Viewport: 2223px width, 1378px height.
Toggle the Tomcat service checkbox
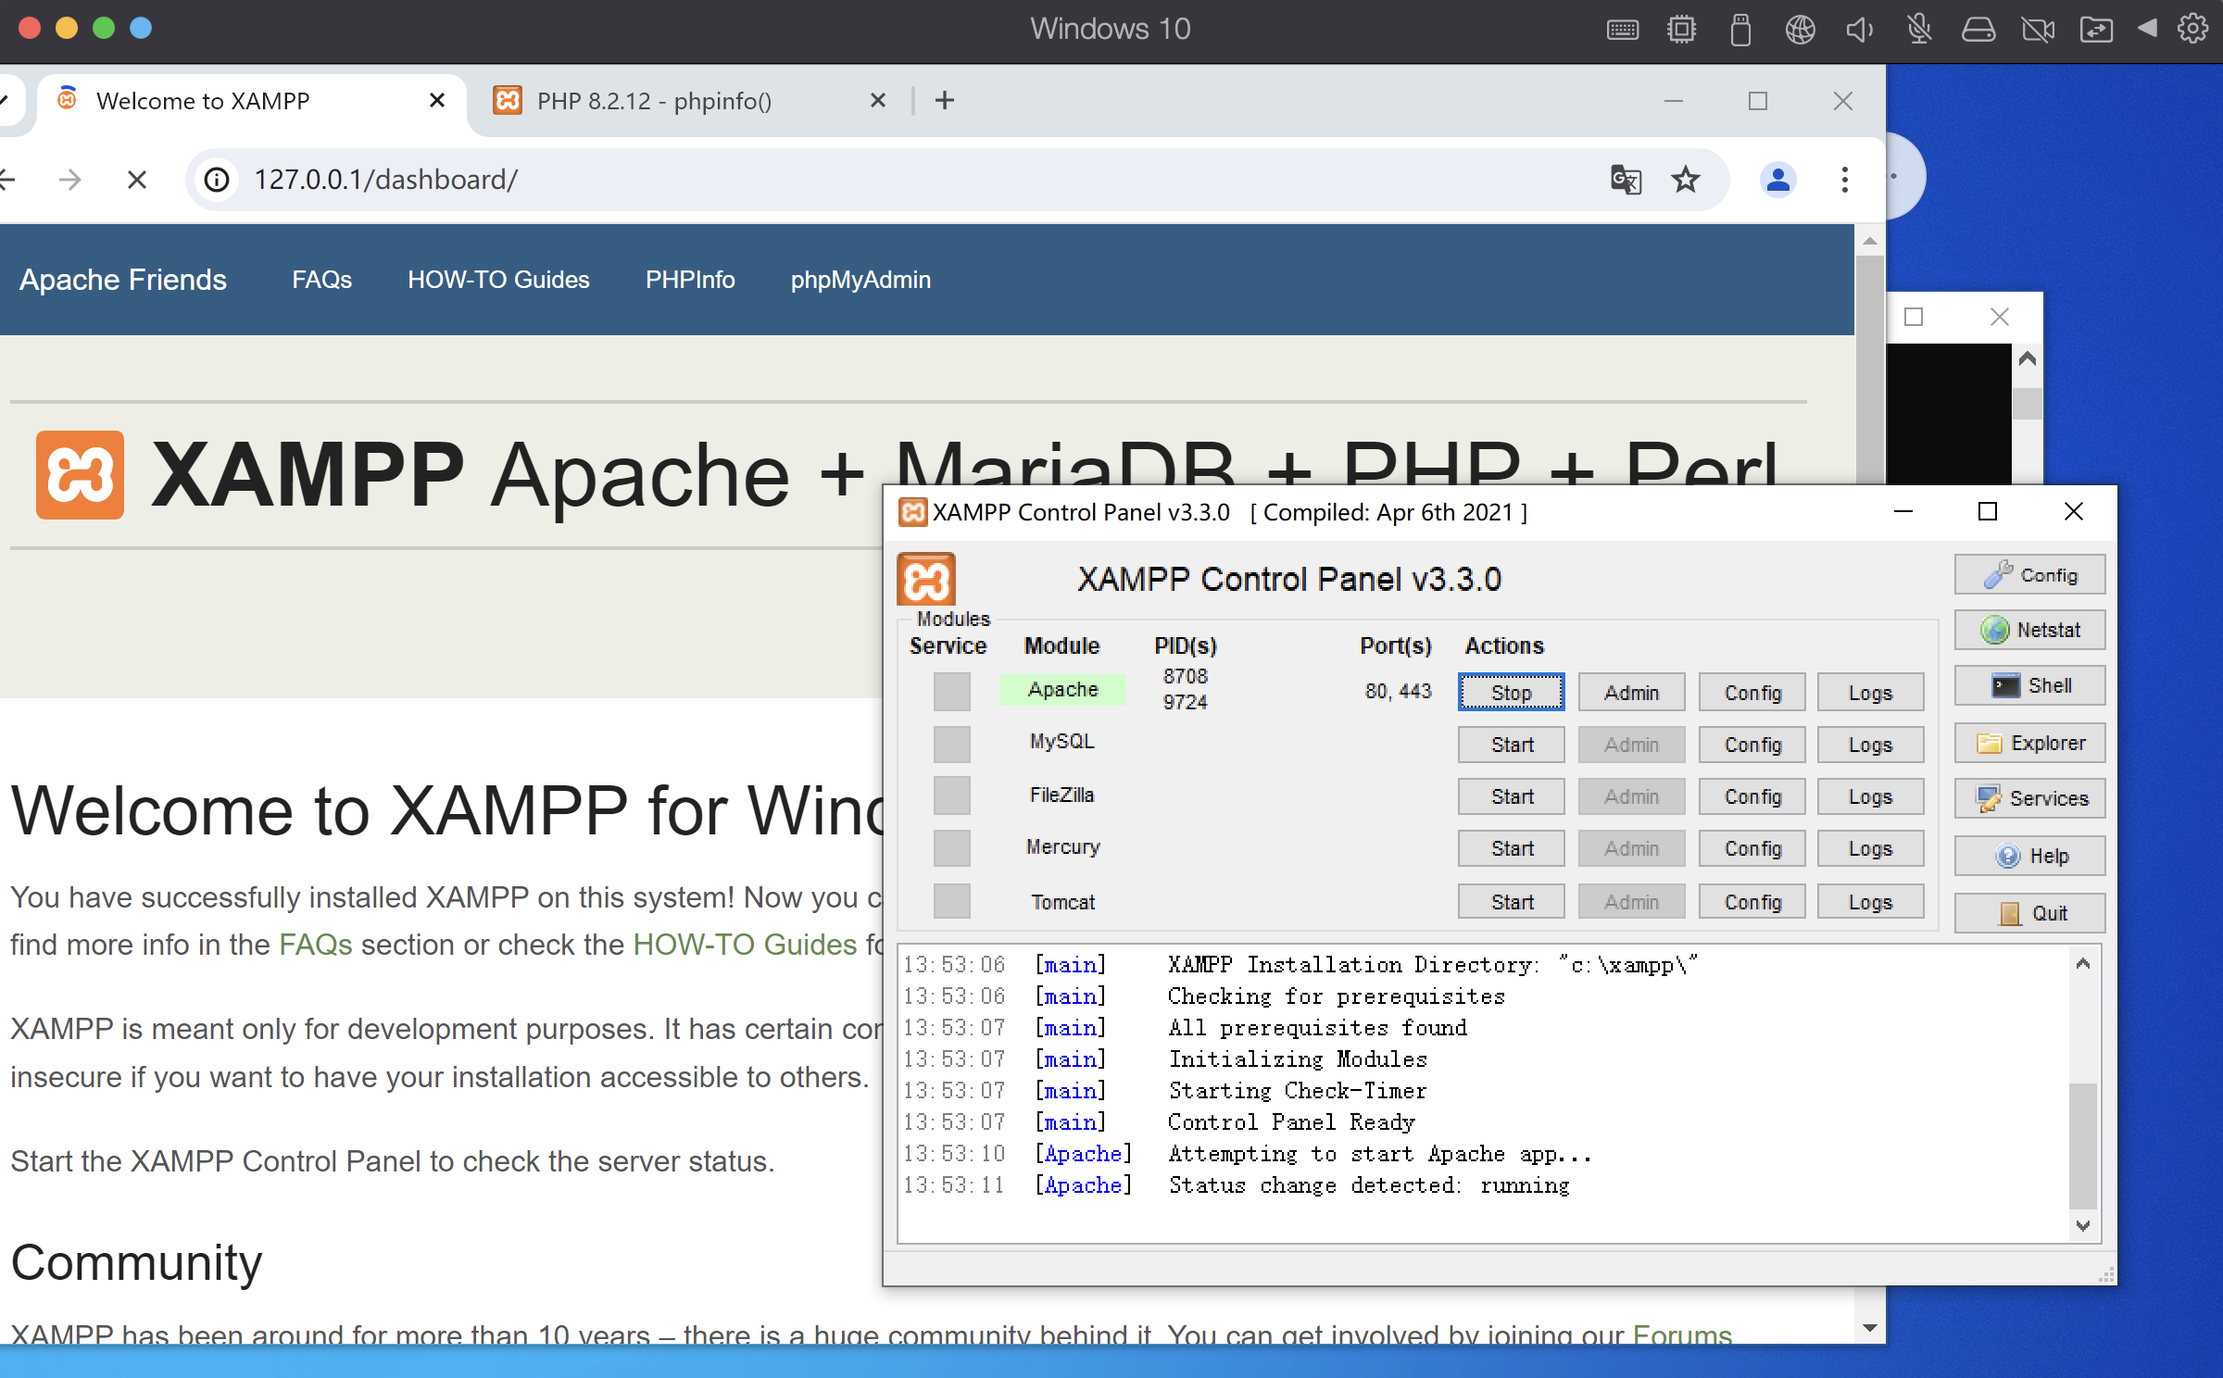pyautogui.click(x=951, y=901)
